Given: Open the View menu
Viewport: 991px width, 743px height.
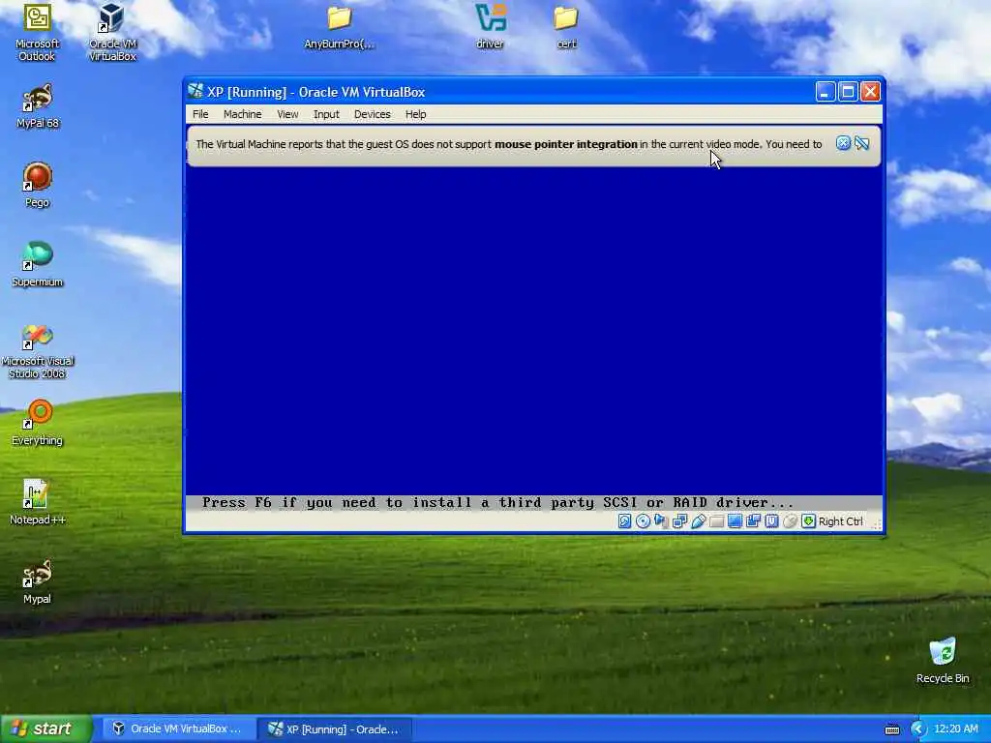Looking at the screenshot, I should [x=287, y=114].
